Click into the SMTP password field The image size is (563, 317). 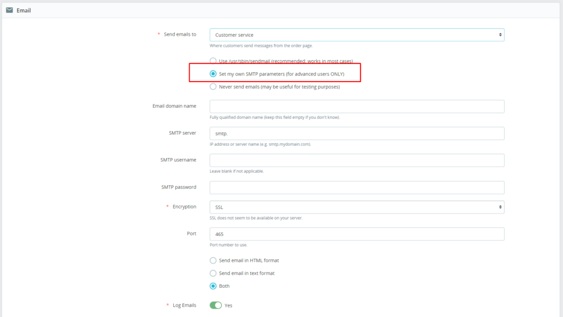coord(357,188)
